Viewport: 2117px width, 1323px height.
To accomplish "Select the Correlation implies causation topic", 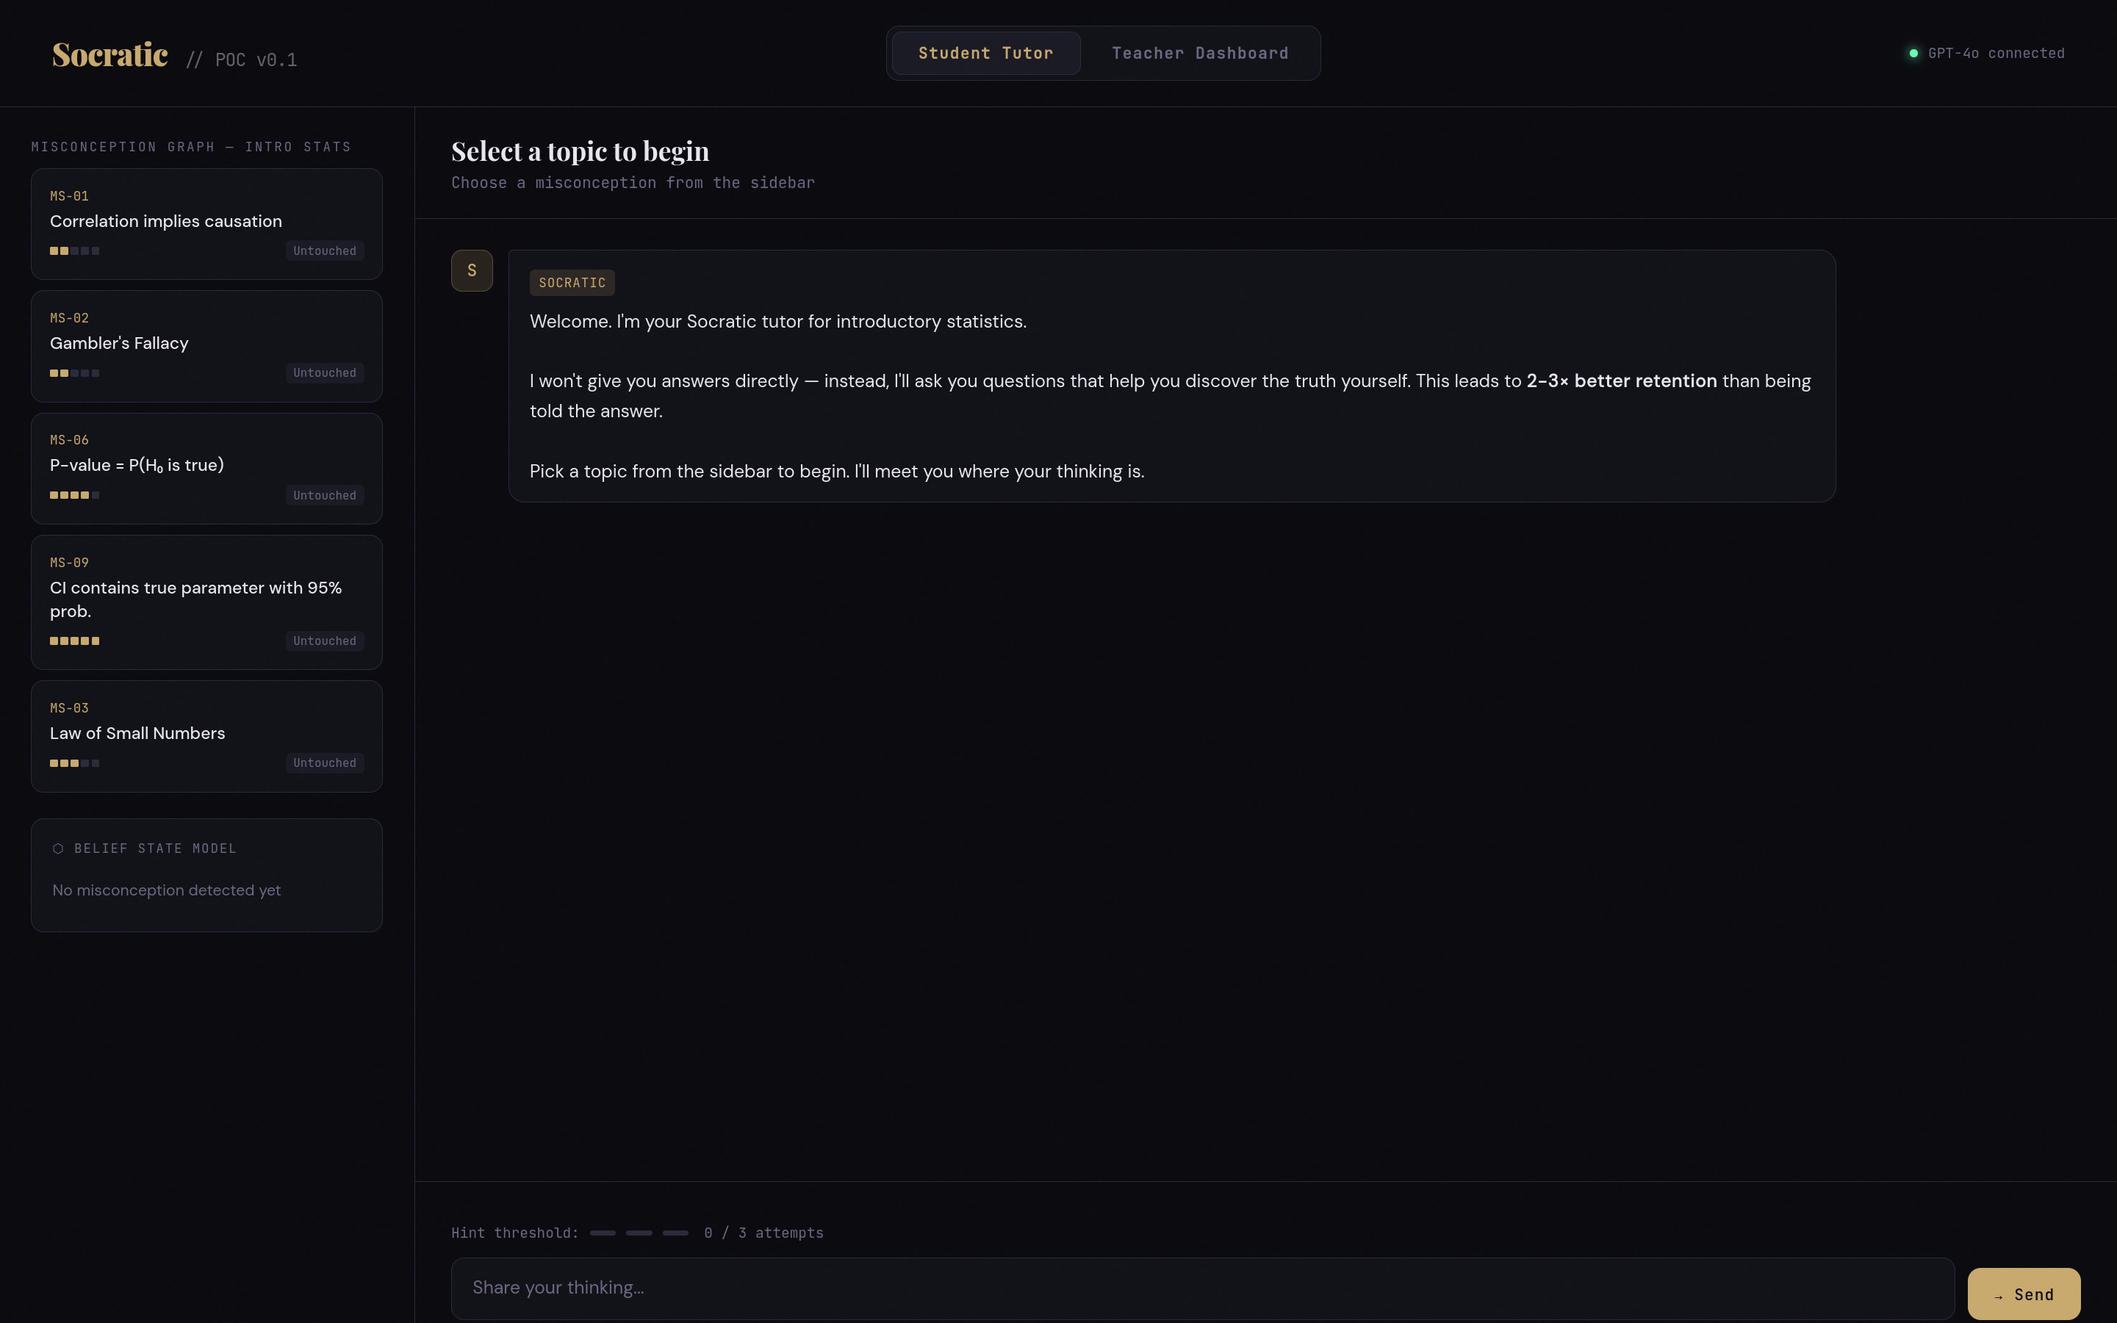I will 206,223.
